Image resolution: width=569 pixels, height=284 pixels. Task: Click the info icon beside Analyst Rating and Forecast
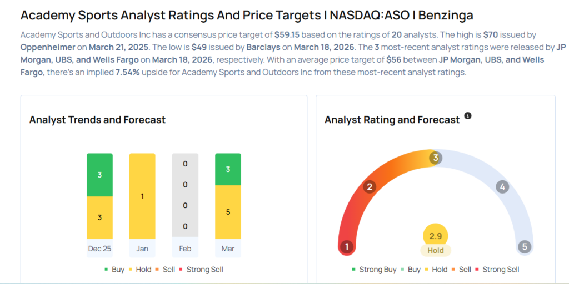click(468, 116)
